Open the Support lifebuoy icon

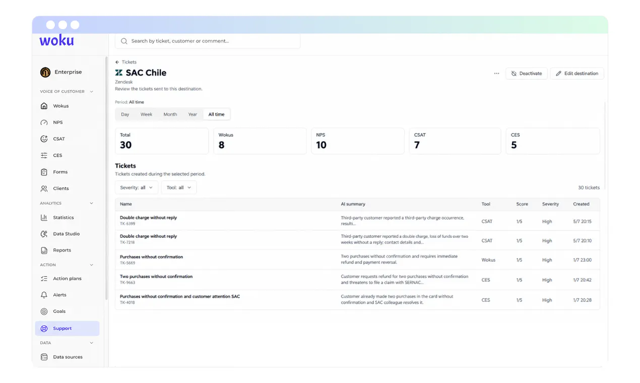pyautogui.click(x=44, y=329)
